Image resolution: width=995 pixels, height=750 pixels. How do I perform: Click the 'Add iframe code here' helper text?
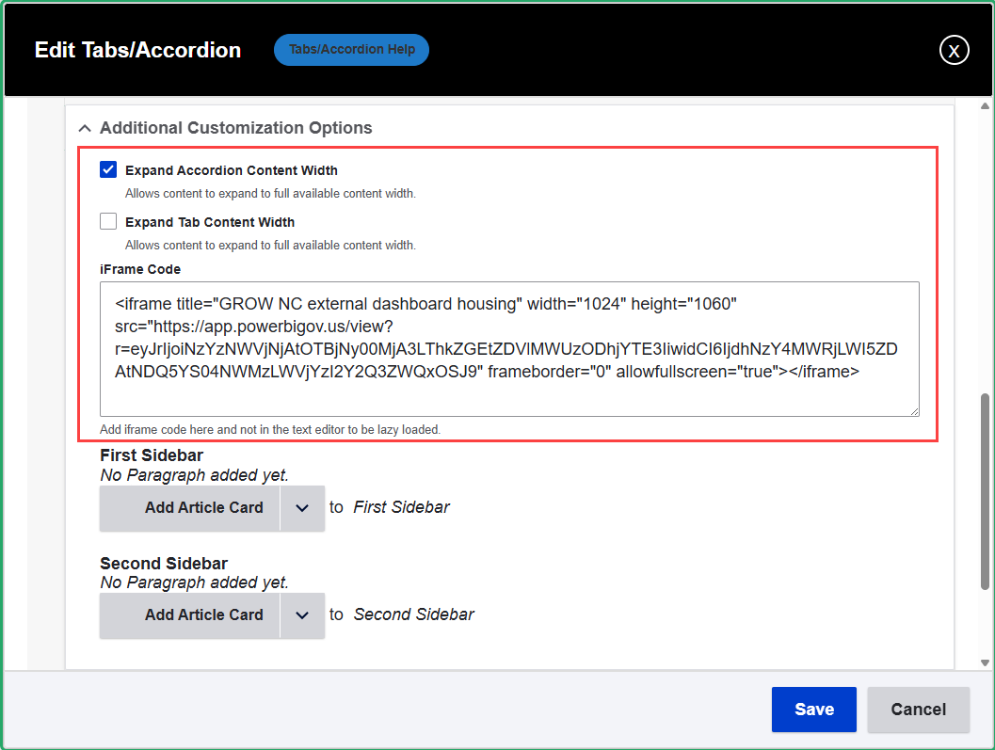click(269, 429)
